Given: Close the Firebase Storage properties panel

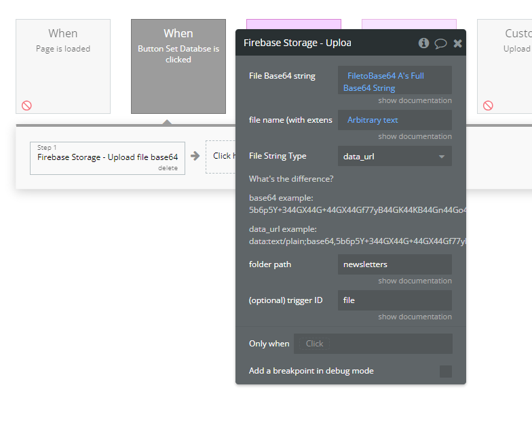Looking at the screenshot, I should click(x=457, y=43).
